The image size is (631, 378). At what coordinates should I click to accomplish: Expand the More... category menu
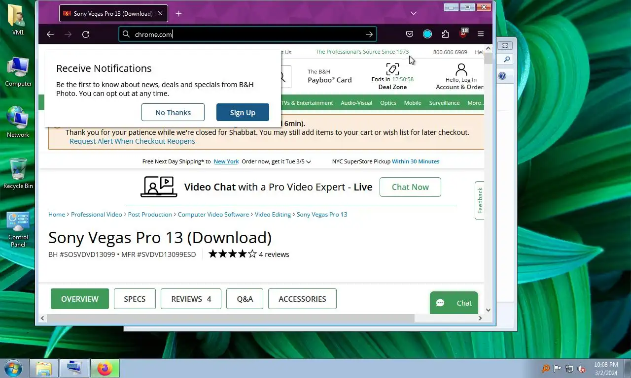point(475,103)
